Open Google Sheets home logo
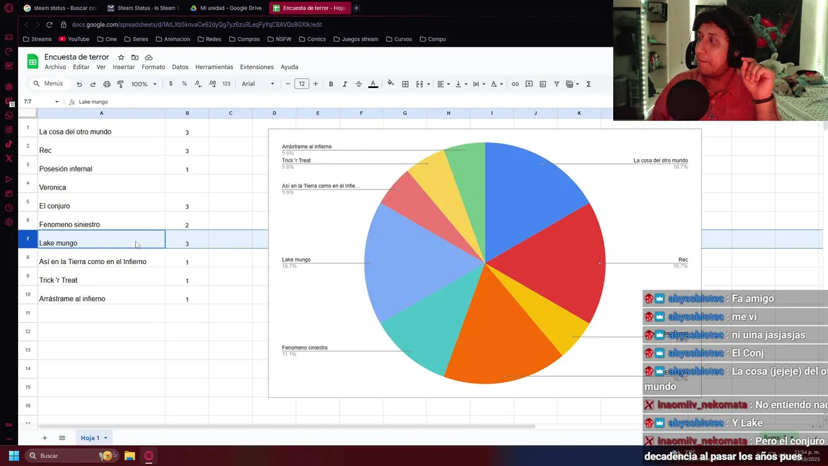This screenshot has height=466, width=828. (32, 62)
